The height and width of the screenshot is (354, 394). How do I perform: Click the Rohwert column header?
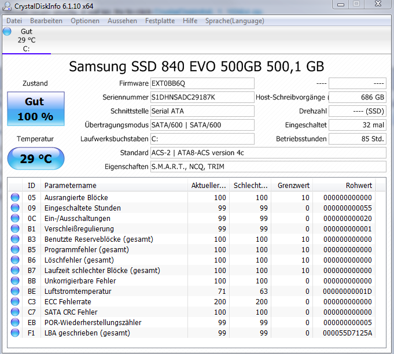344,186
